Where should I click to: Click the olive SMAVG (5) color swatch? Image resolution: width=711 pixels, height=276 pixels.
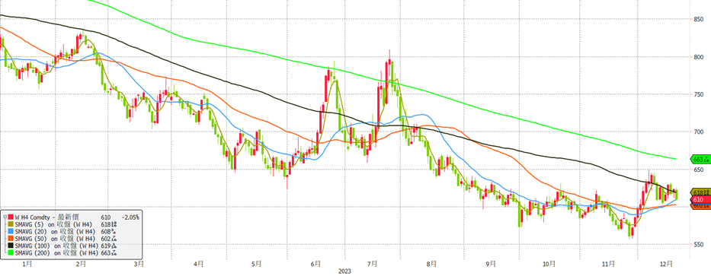11,224
